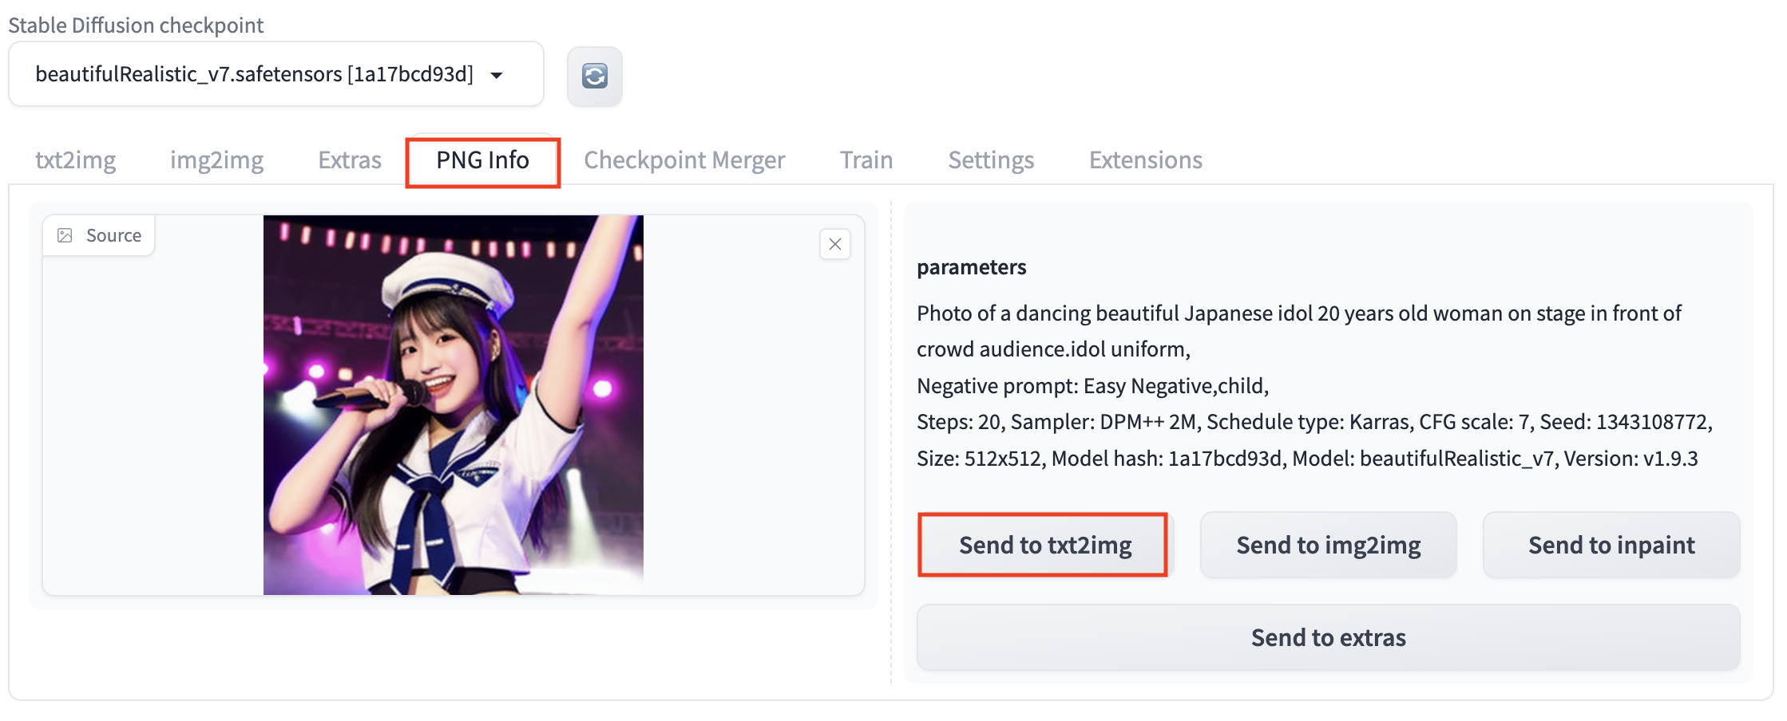Expand the checkpoint dropdown arrow
The width and height of the screenshot is (1787, 721).
[x=497, y=75]
